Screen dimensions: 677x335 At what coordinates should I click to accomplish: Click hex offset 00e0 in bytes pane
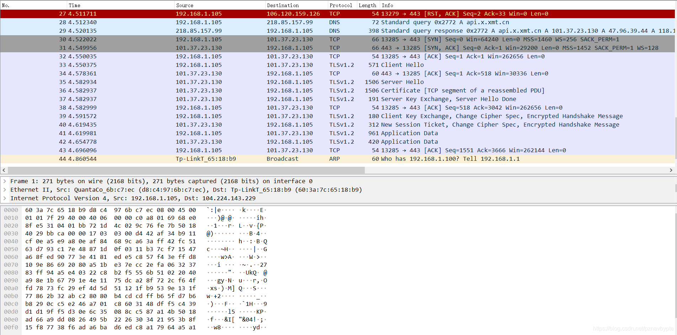click(11, 320)
